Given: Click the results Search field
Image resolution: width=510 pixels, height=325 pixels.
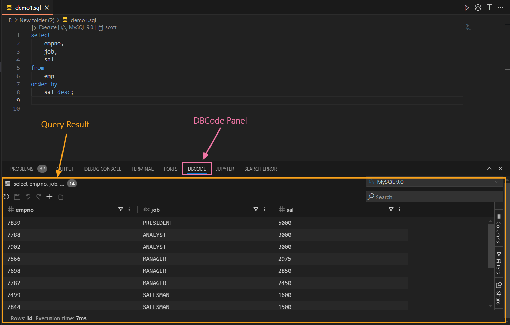Looking at the screenshot, I should pyautogui.click(x=434, y=197).
